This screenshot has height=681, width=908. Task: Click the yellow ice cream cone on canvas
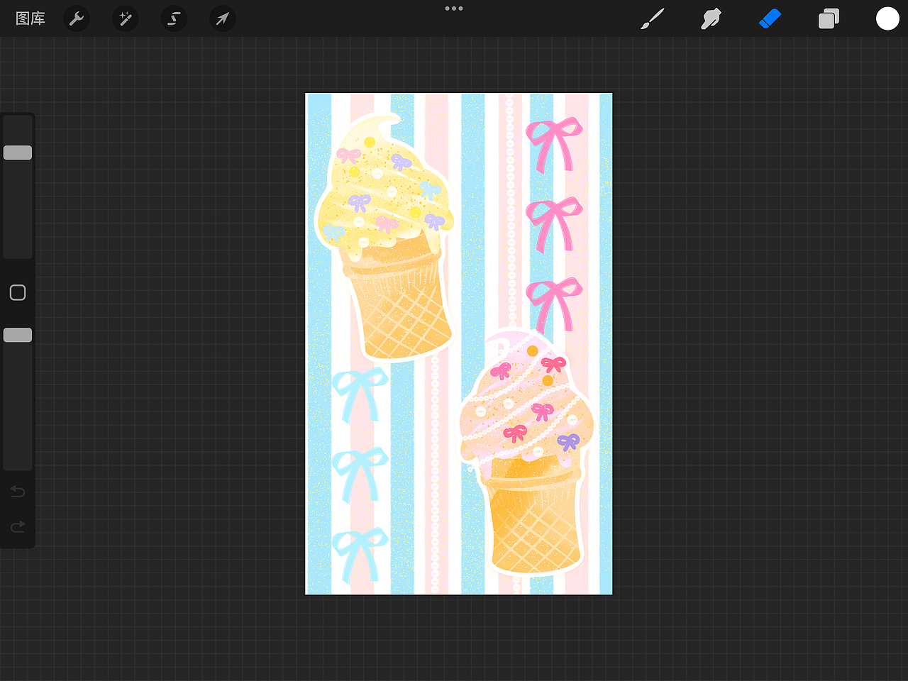384,238
